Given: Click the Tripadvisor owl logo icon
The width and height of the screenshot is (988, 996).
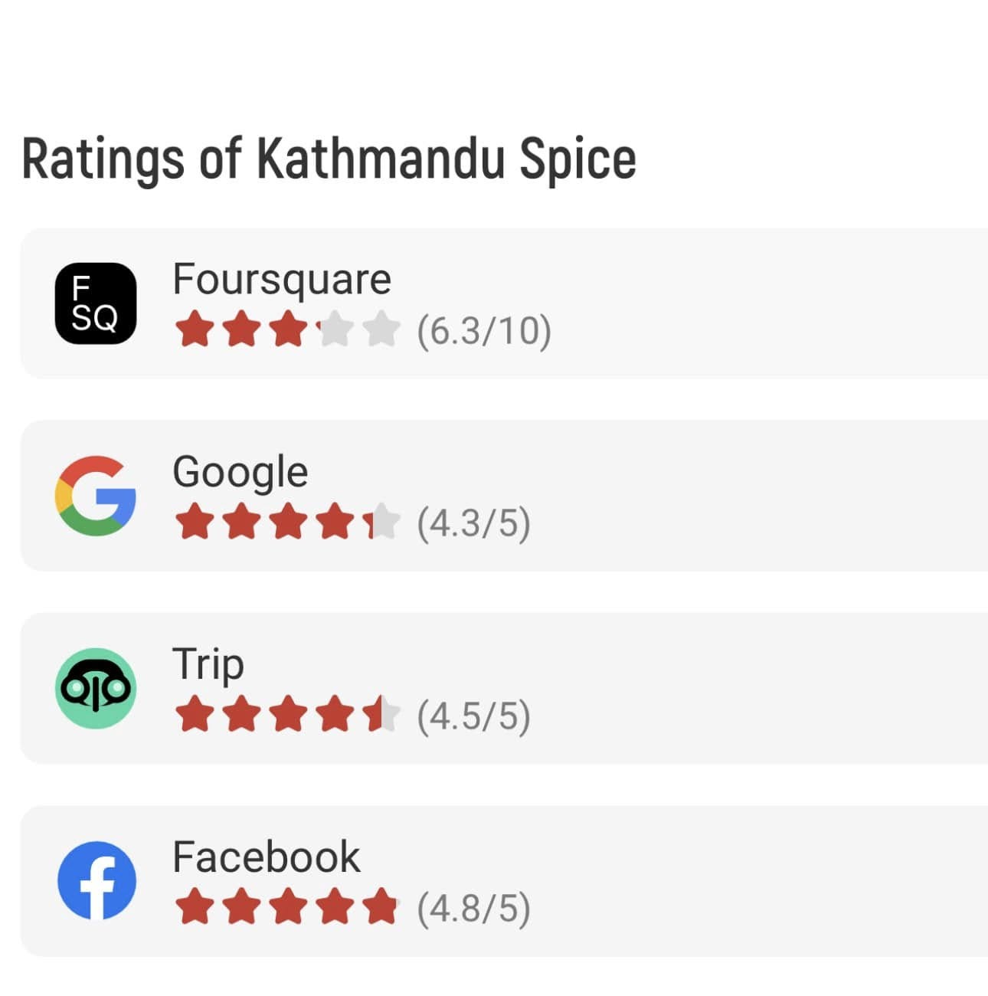Looking at the screenshot, I should 96,688.
